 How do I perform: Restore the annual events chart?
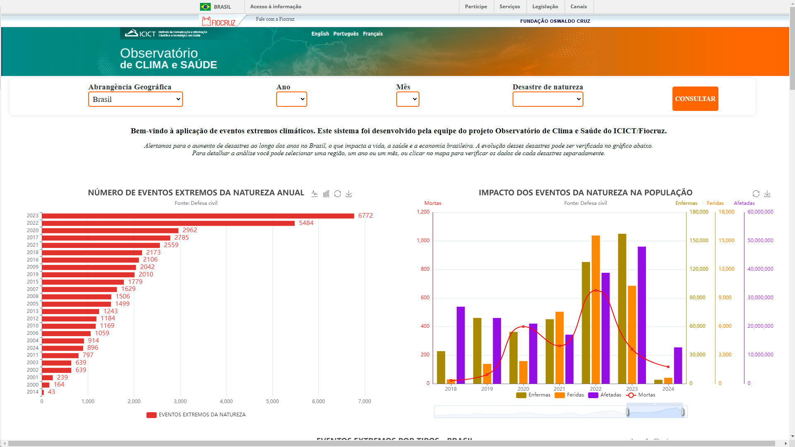337,194
